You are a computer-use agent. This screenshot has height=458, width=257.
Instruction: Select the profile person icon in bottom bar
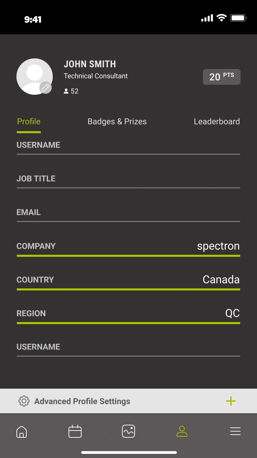click(182, 431)
